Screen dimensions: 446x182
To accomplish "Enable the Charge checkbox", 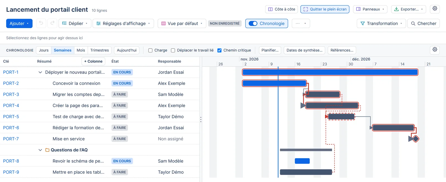I will click(150, 50).
